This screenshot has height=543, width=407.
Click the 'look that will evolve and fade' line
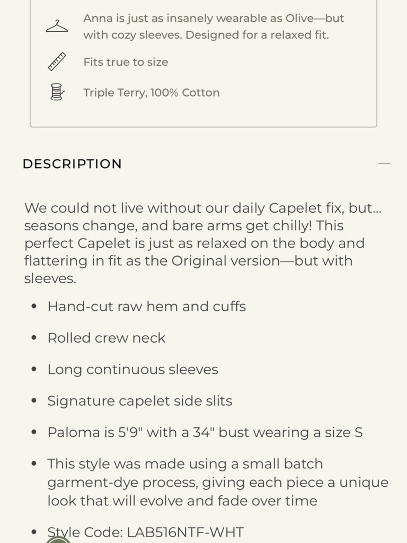[x=182, y=501]
